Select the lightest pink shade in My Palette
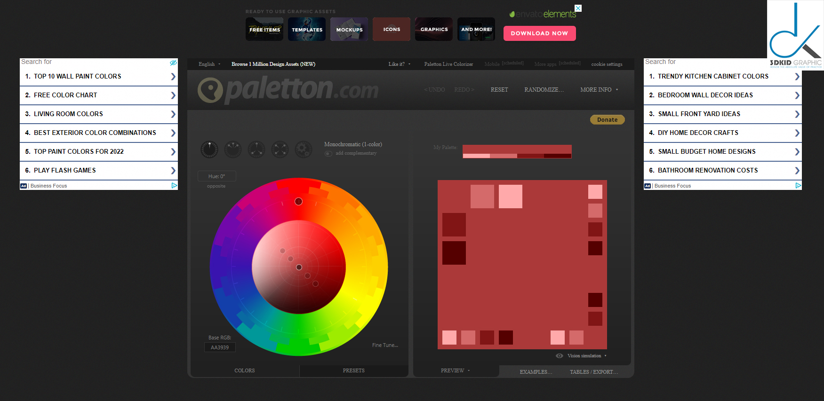This screenshot has height=401, width=824. click(x=476, y=156)
